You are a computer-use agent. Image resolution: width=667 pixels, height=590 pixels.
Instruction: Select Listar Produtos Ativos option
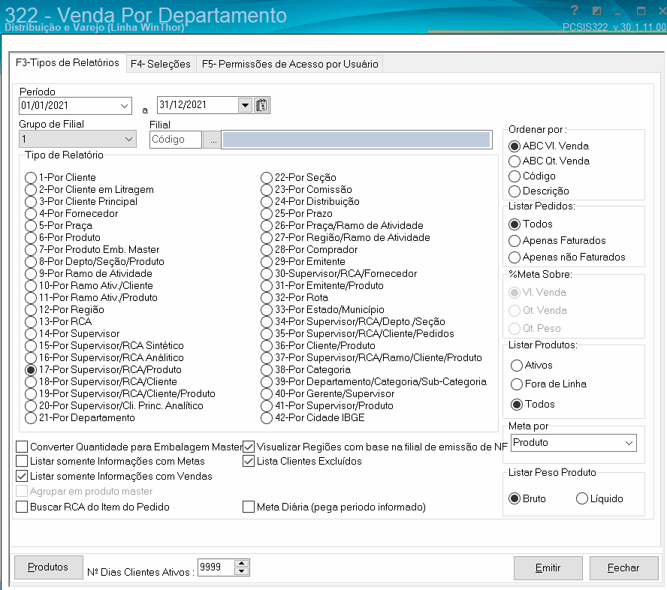[x=531, y=365]
